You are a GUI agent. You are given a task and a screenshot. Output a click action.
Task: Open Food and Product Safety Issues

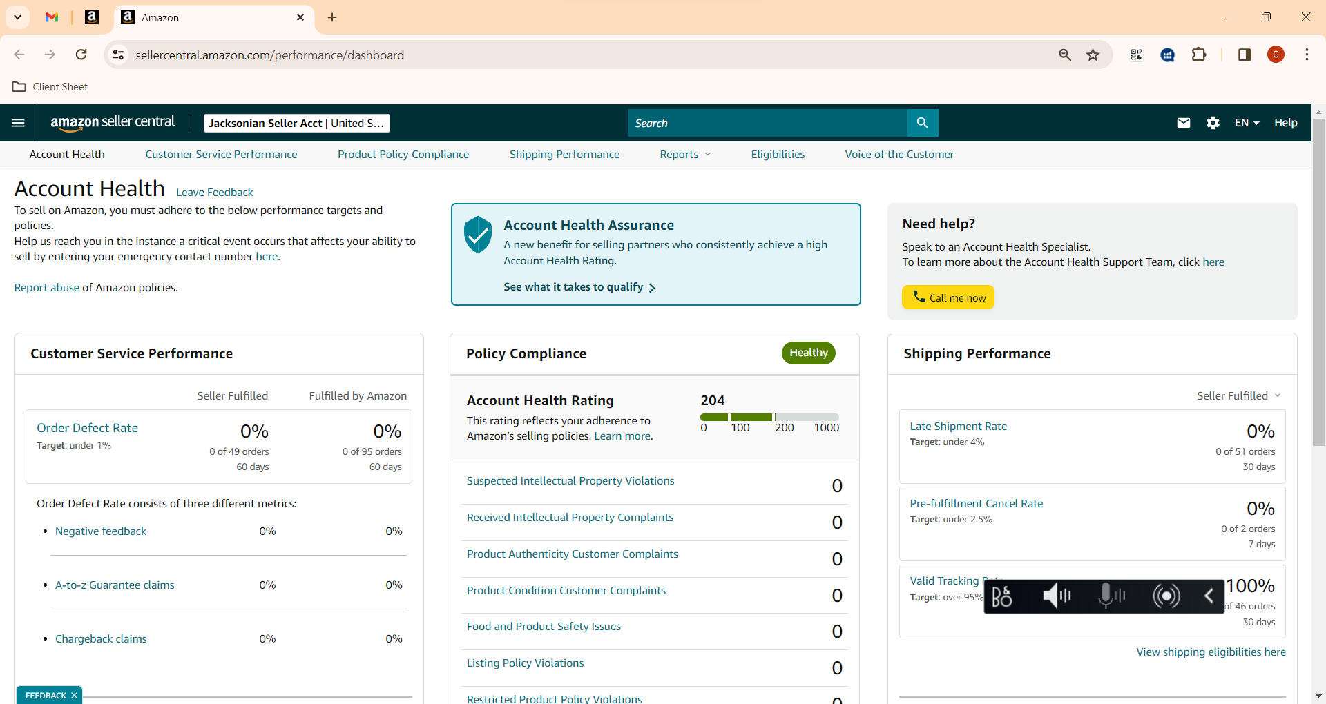click(544, 627)
